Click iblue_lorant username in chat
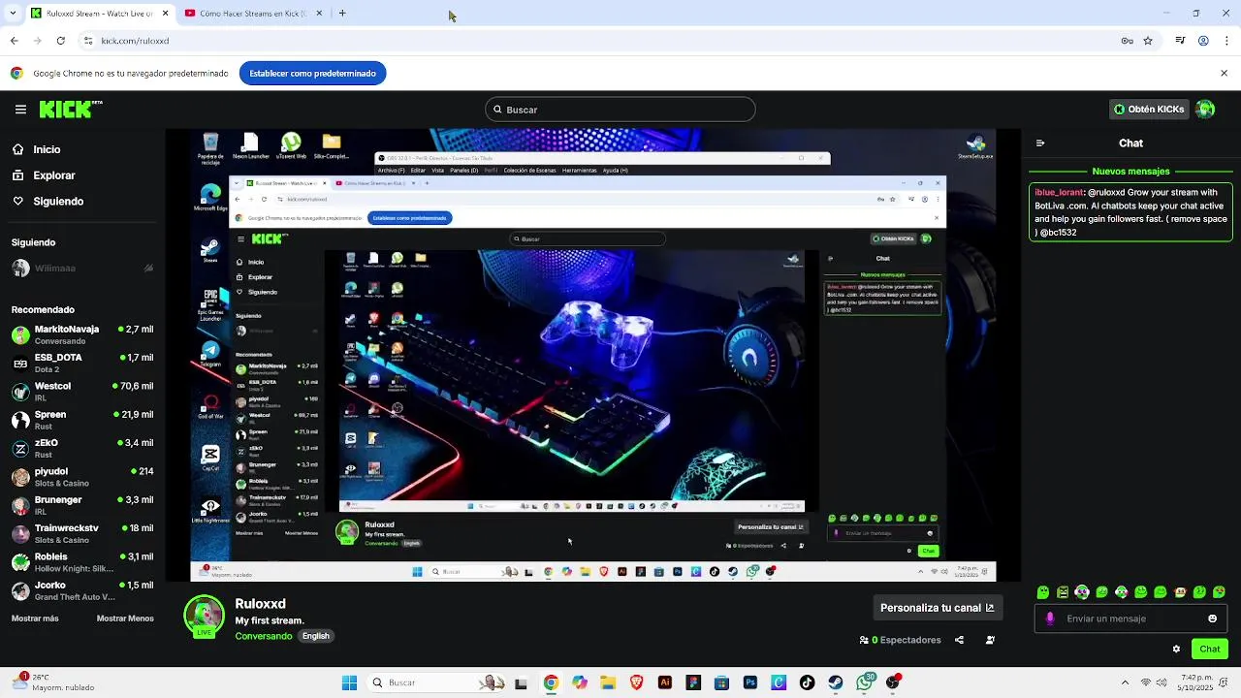 click(x=1059, y=193)
